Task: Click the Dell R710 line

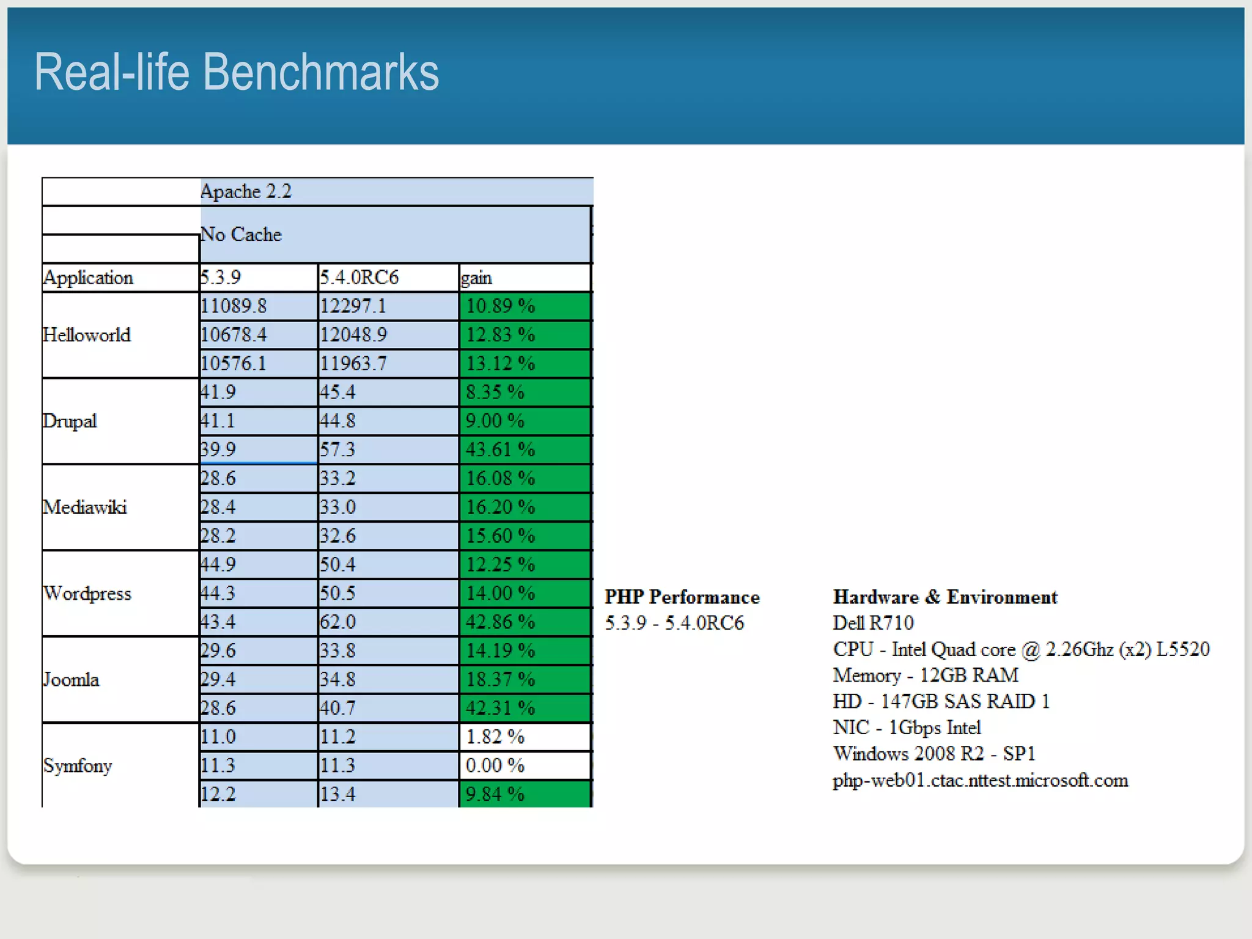Action: click(x=873, y=623)
